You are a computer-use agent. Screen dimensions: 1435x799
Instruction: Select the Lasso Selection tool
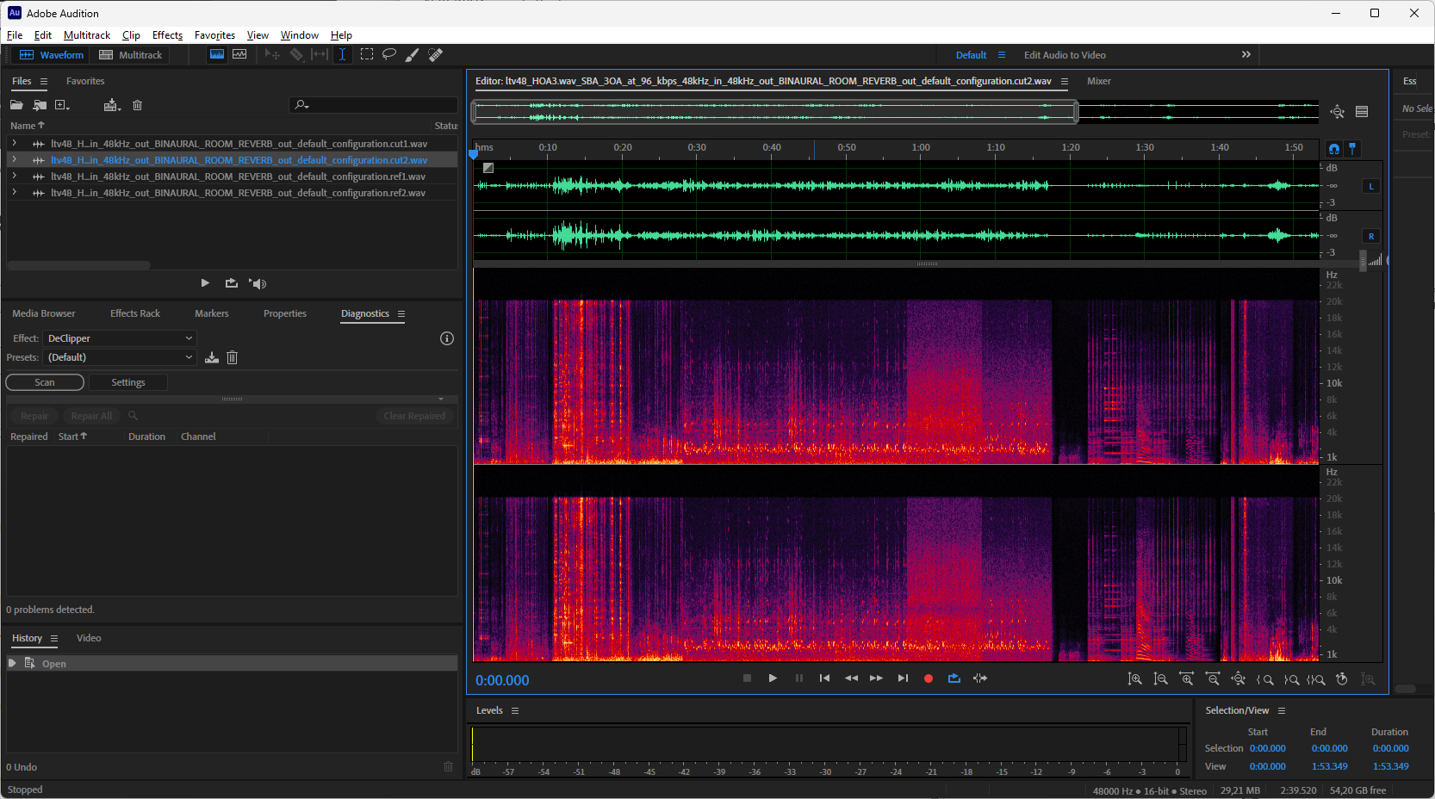[389, 54]
